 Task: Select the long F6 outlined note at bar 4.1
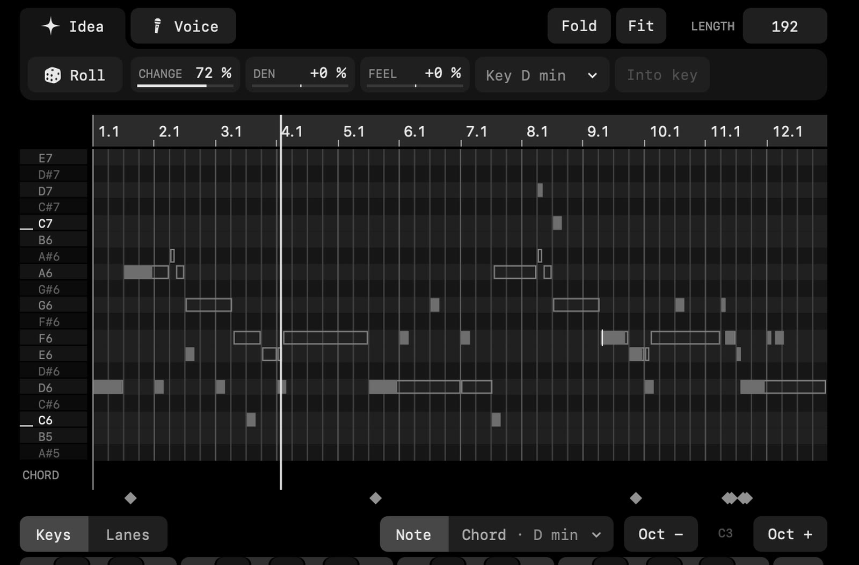[325, 338]
